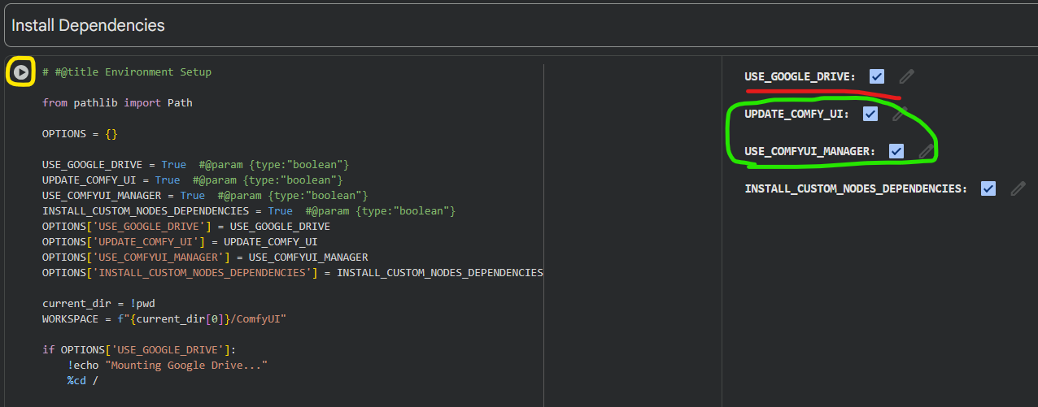
Task: Run the Environment Setup cell
Action: pos(21,72)
